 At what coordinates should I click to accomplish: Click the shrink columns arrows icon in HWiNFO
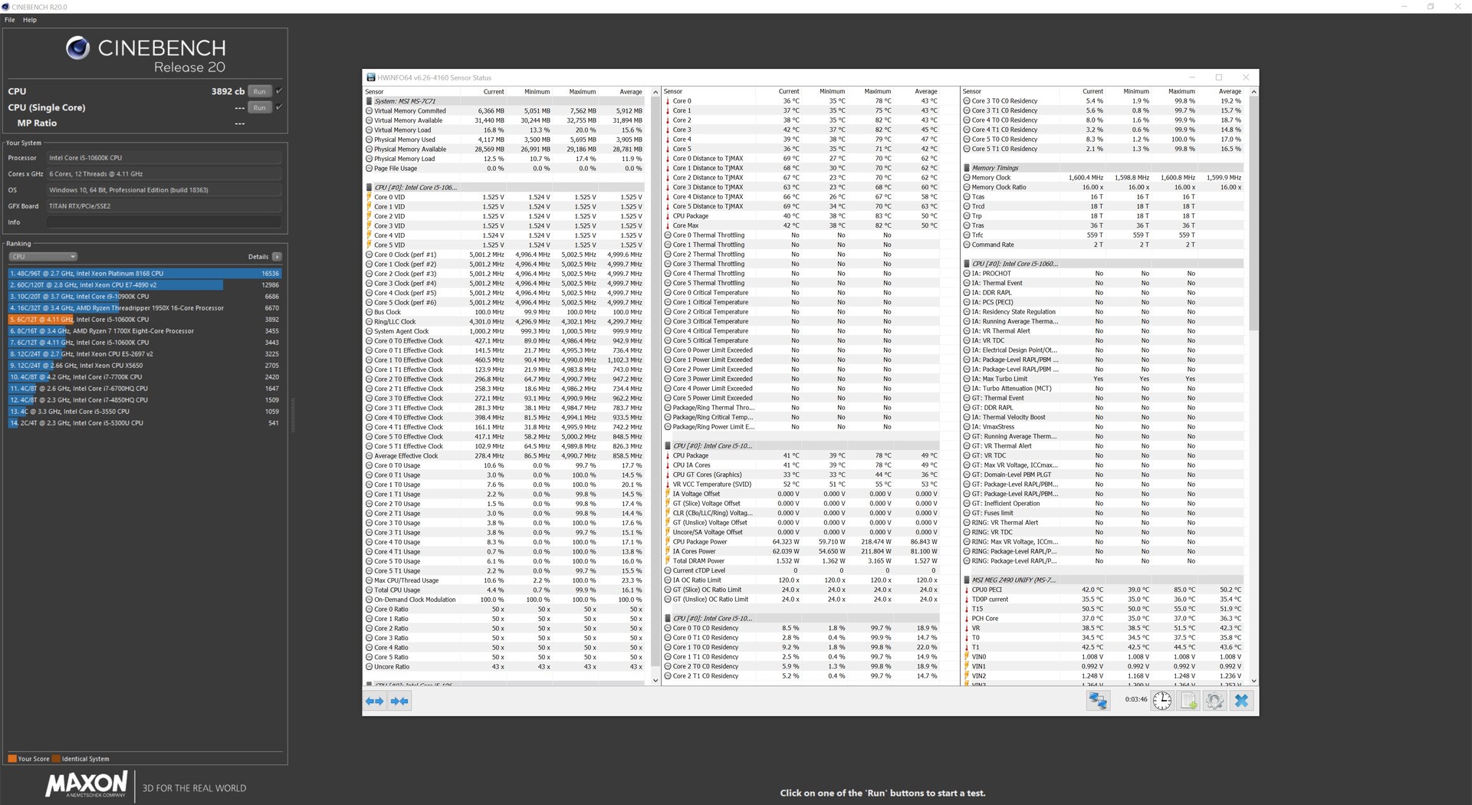[x=399, y=701]
